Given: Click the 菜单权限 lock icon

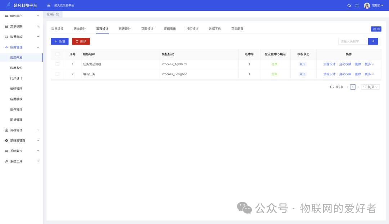Looking at the screenshot, I should [x=6, y=26].
